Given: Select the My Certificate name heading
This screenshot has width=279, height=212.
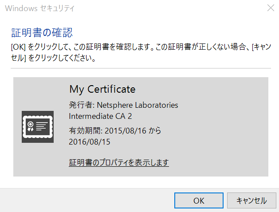Looking at the screenshot, I should pos(102,89).
